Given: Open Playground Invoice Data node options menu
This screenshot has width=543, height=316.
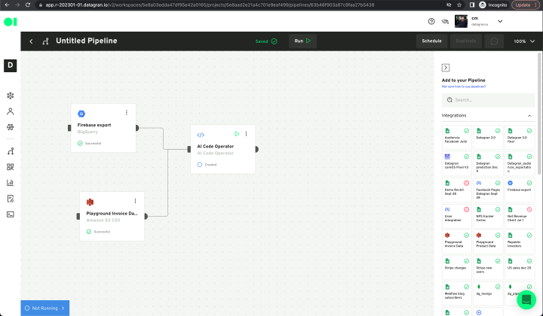Looking at the screenshot, I should (135, 201).
